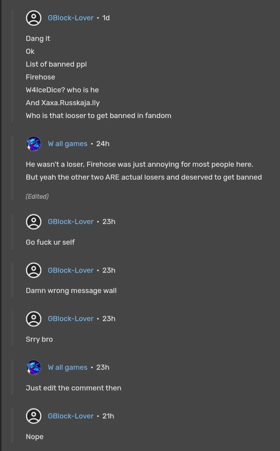Click the GBlock-Lover username above 'Go fuck ur self'
The width and height of the screenshot is (280, 451).
pos(70,222)
